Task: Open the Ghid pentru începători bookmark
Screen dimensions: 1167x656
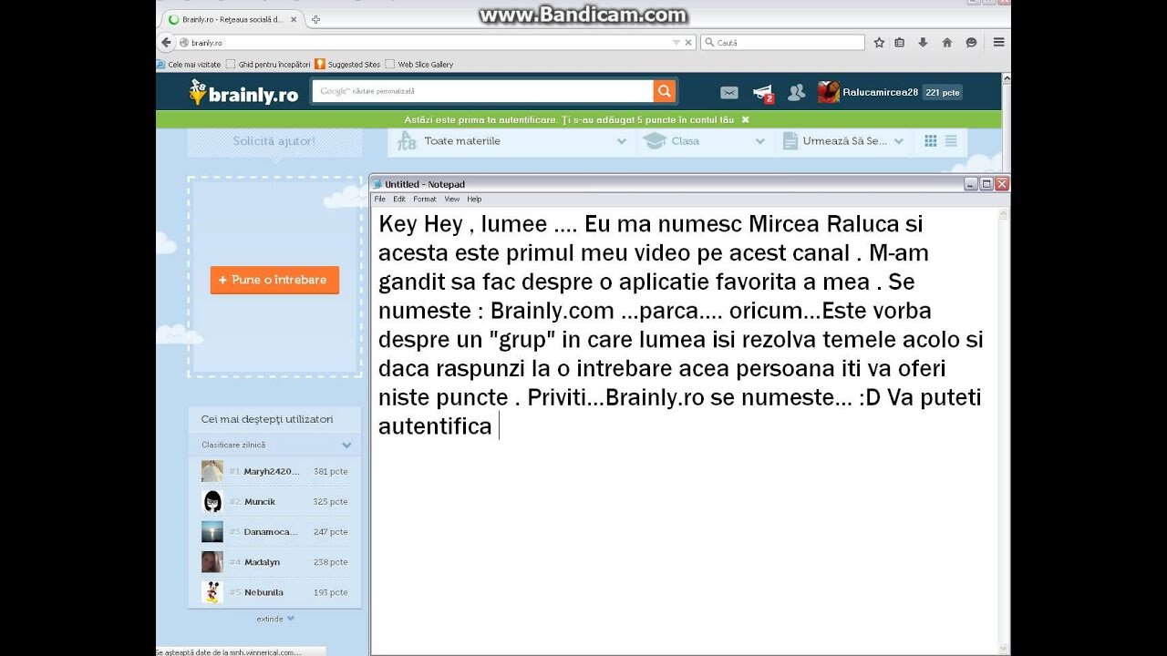Action: tap(268, 65)
